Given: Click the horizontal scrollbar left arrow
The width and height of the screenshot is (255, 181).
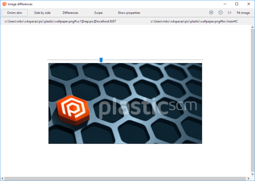Looking at the screenshot, I should coord(2,179).
